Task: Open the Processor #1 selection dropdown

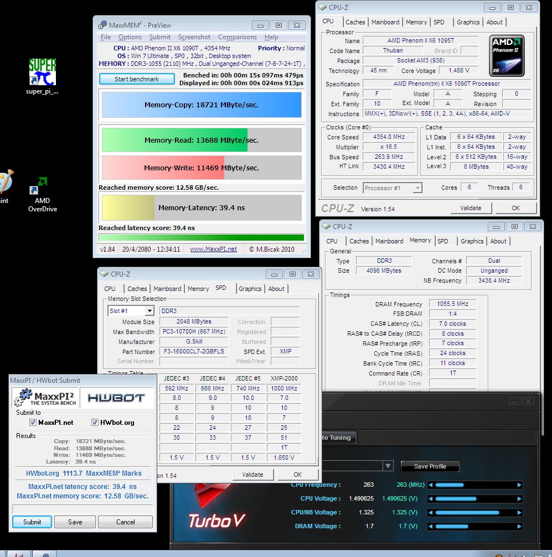Action: coord(393,188)
